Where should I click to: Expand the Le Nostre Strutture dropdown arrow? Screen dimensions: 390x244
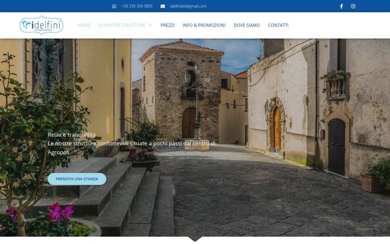tap(150, 25)
